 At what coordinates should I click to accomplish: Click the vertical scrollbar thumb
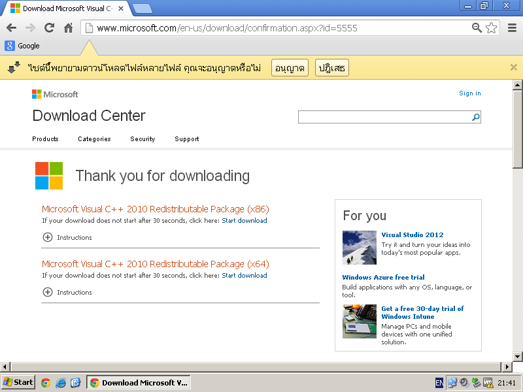pyautogui.click(x=518, y=129)
